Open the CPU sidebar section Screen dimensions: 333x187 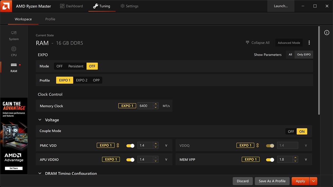(x=14, y=52)
